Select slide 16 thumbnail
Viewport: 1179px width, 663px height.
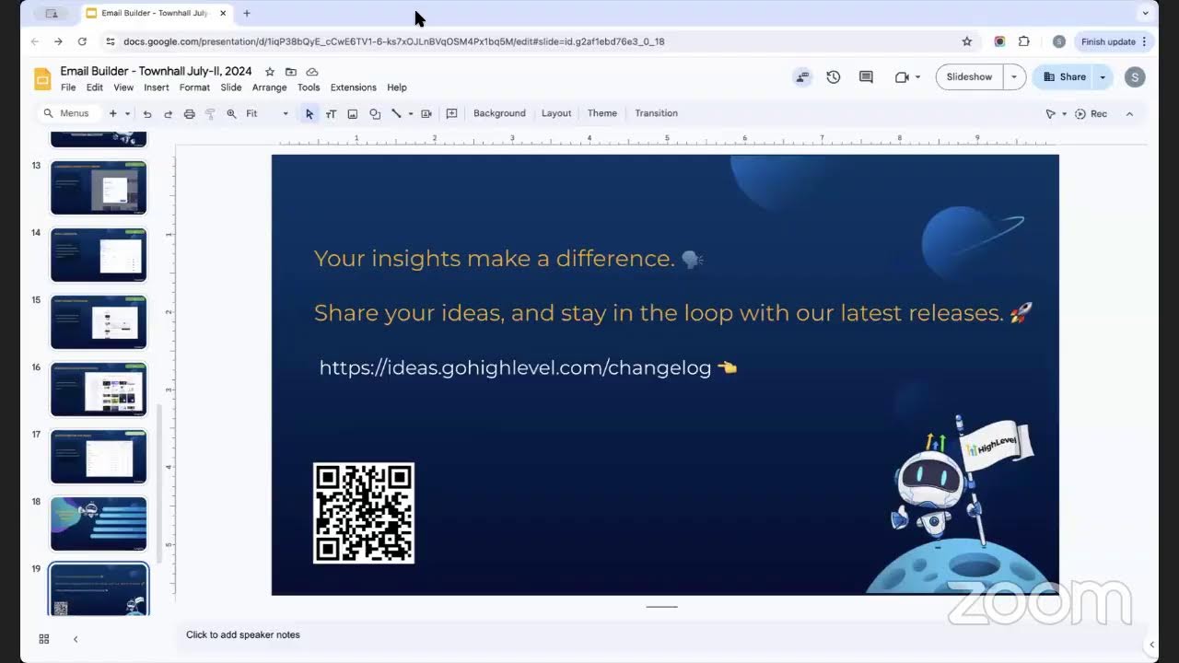[99, 390]
